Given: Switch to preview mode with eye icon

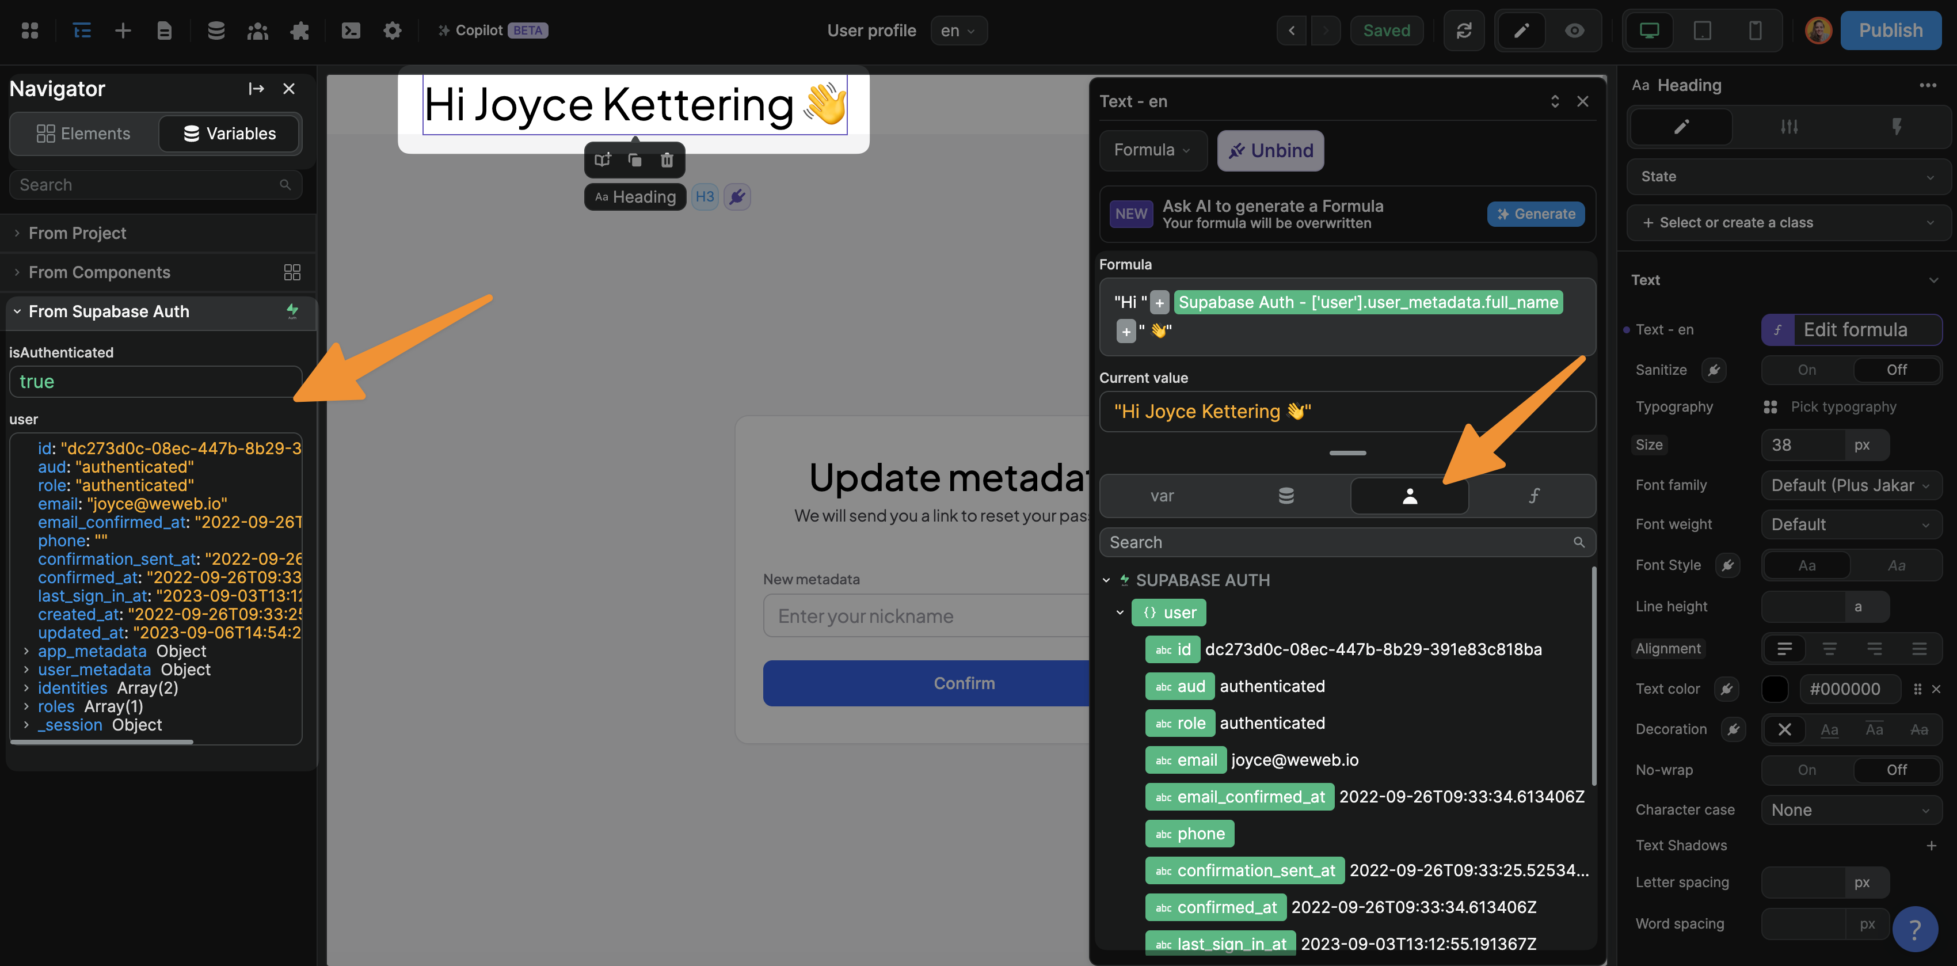Looking at the screenshot, I should [x=1574, y=31].
